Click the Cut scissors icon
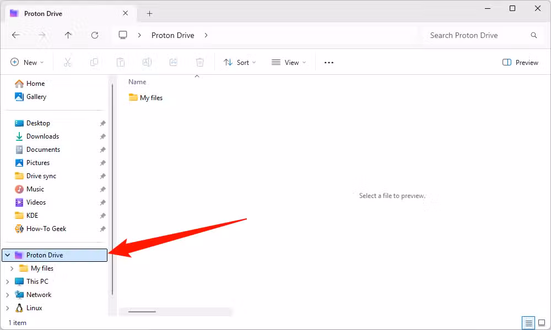This screenshot has width=551, height=330. (67, 62)
